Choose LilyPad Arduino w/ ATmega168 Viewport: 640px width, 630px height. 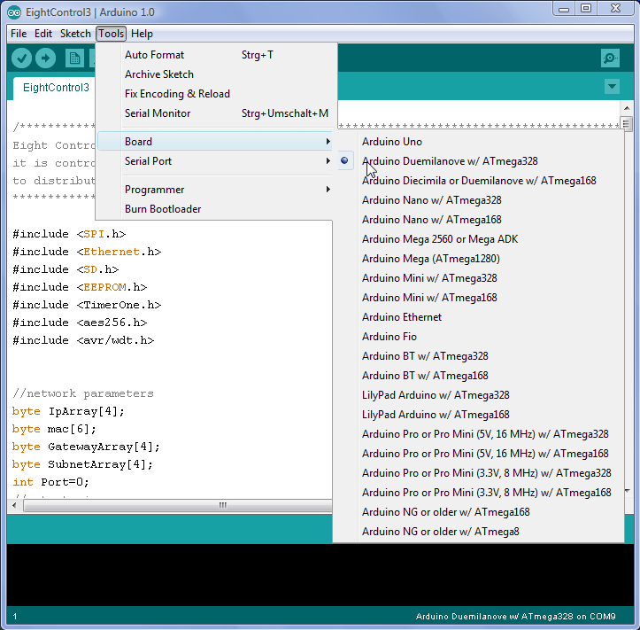(x=478, y=415)
